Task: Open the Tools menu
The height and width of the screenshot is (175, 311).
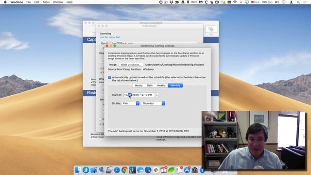Action: (46, 2)
